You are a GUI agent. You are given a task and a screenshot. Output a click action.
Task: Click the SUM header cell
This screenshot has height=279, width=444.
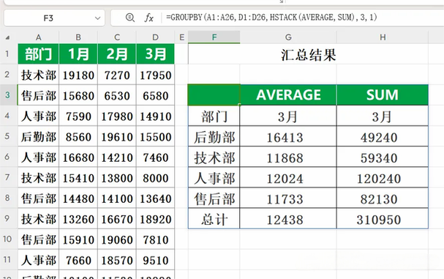point(383,95)
